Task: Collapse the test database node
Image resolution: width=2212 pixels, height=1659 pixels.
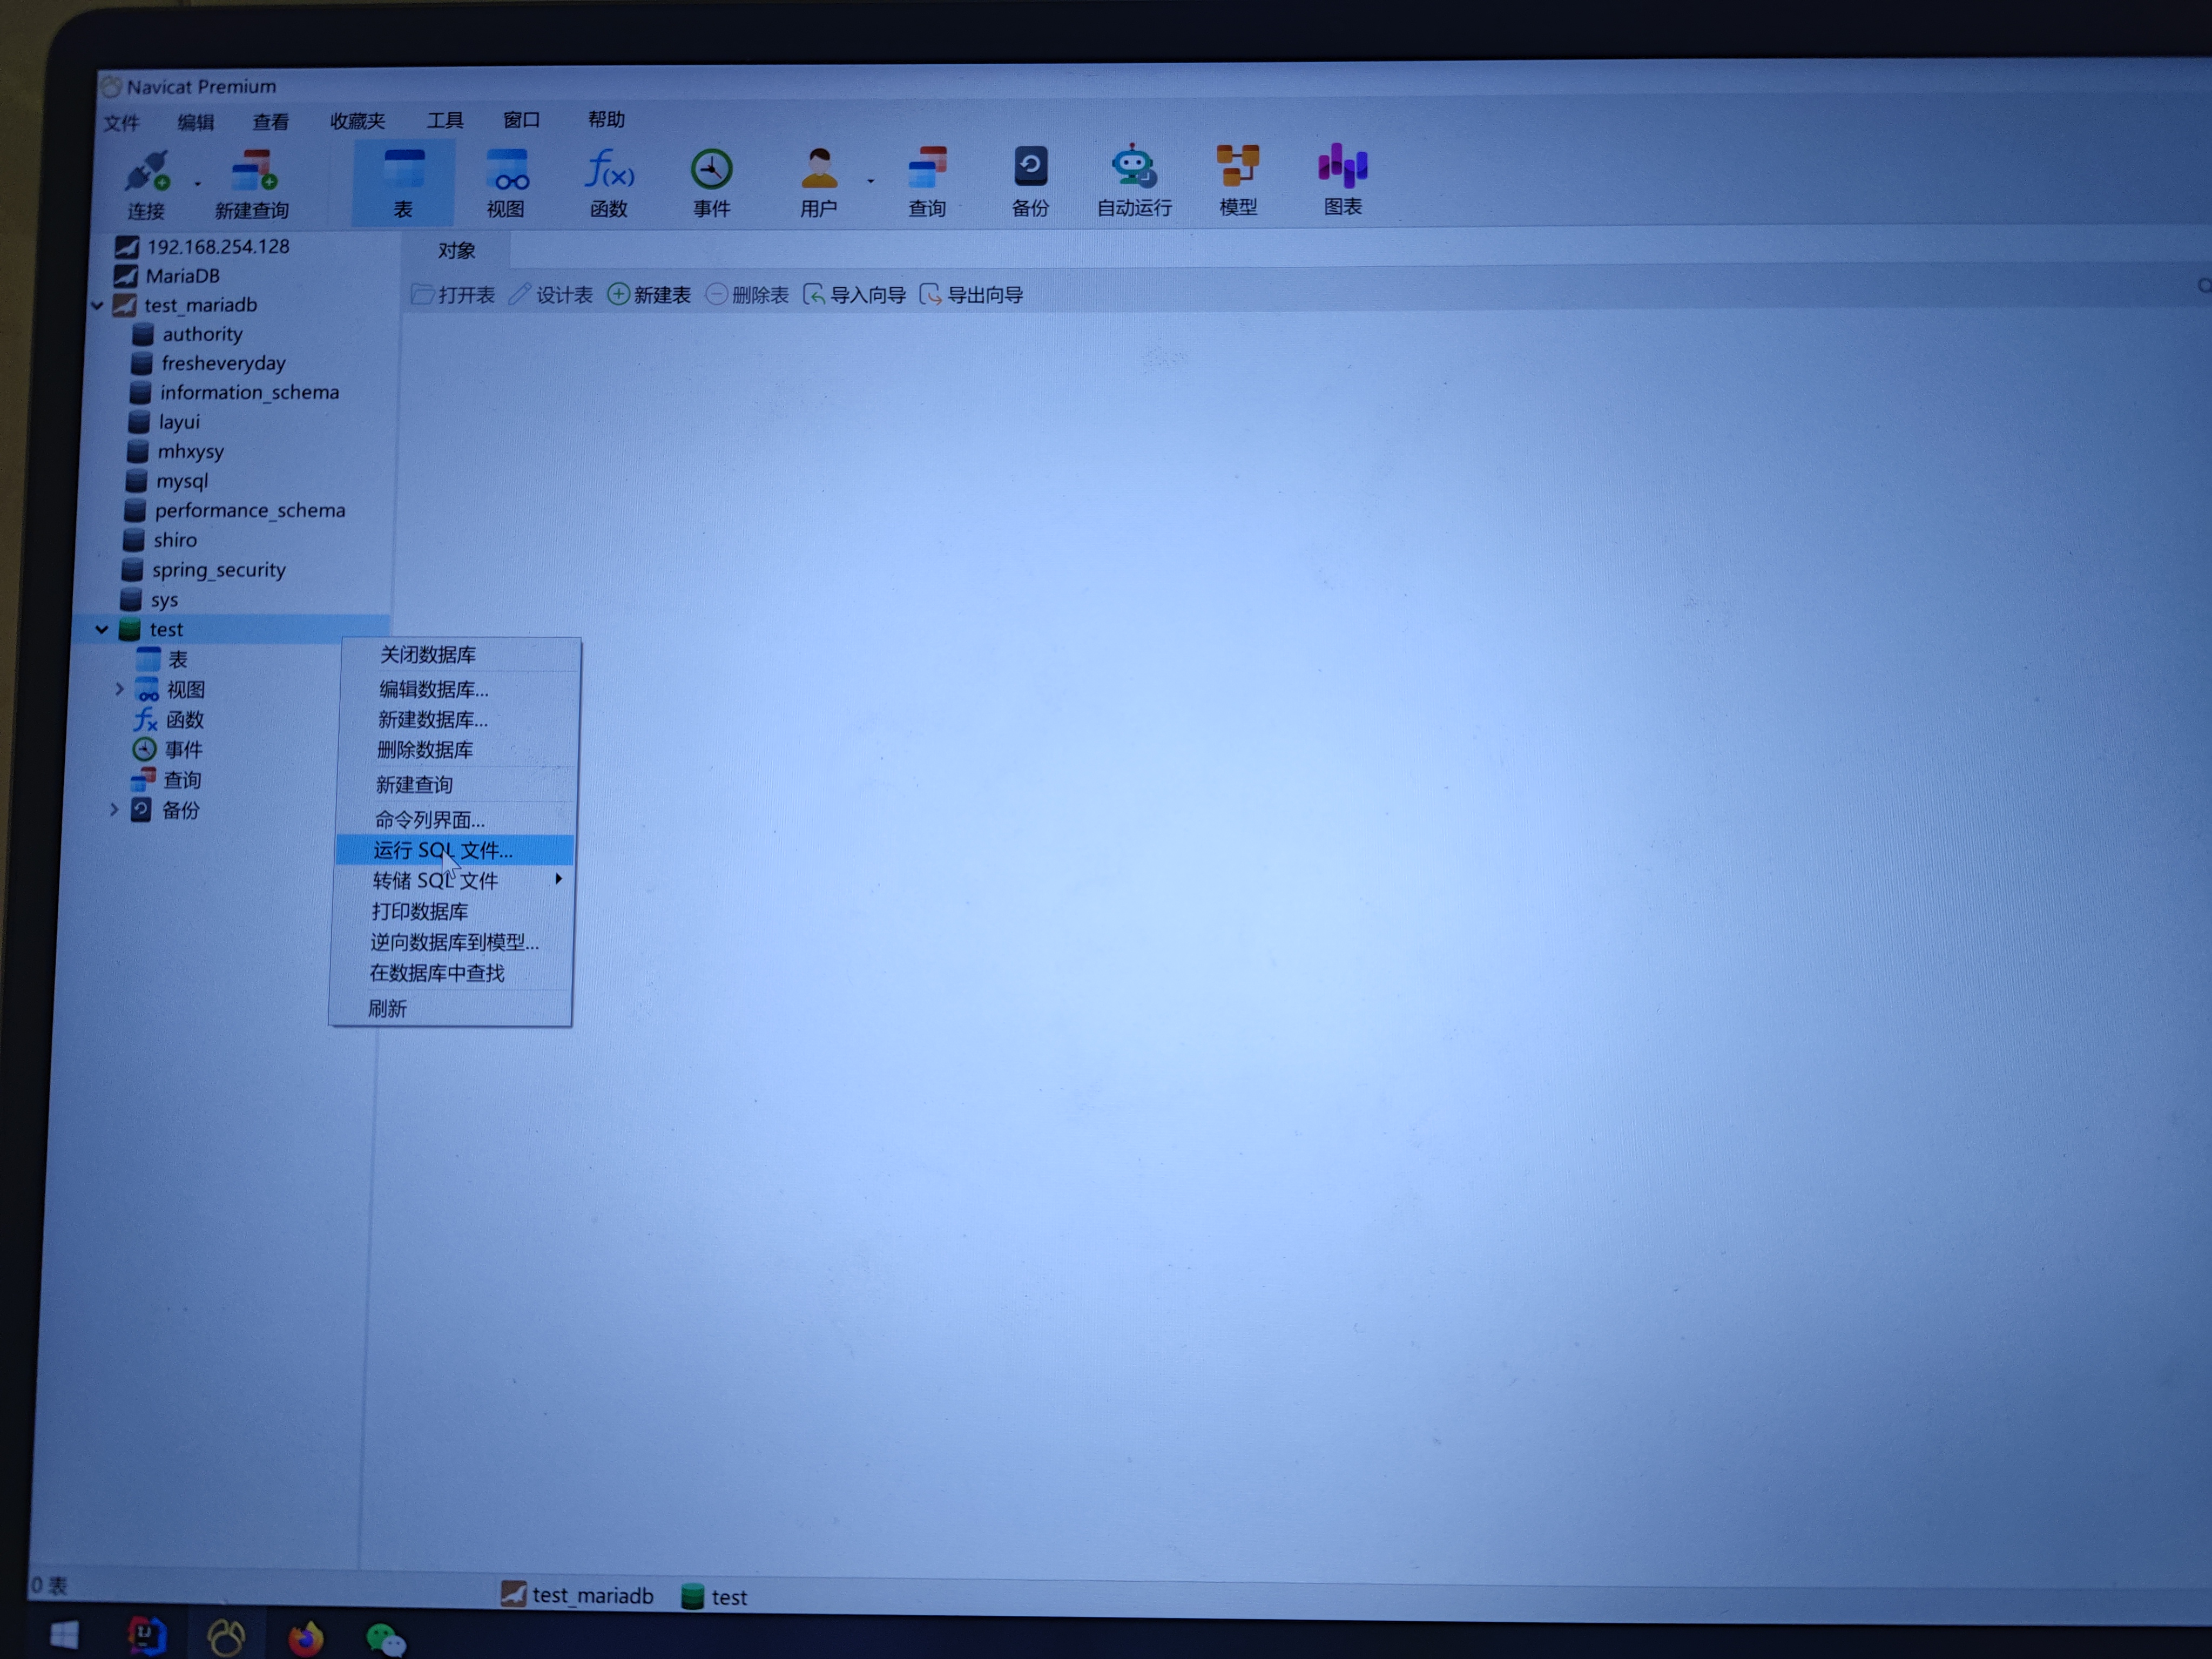Action: pyautogui.click(x=102, y=630)
